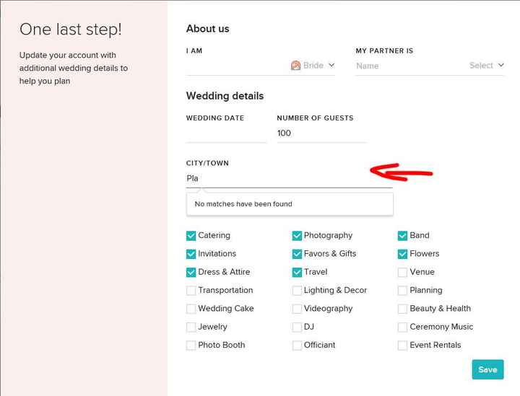
Task: Click the partner Name field
Action: [408, 66]
